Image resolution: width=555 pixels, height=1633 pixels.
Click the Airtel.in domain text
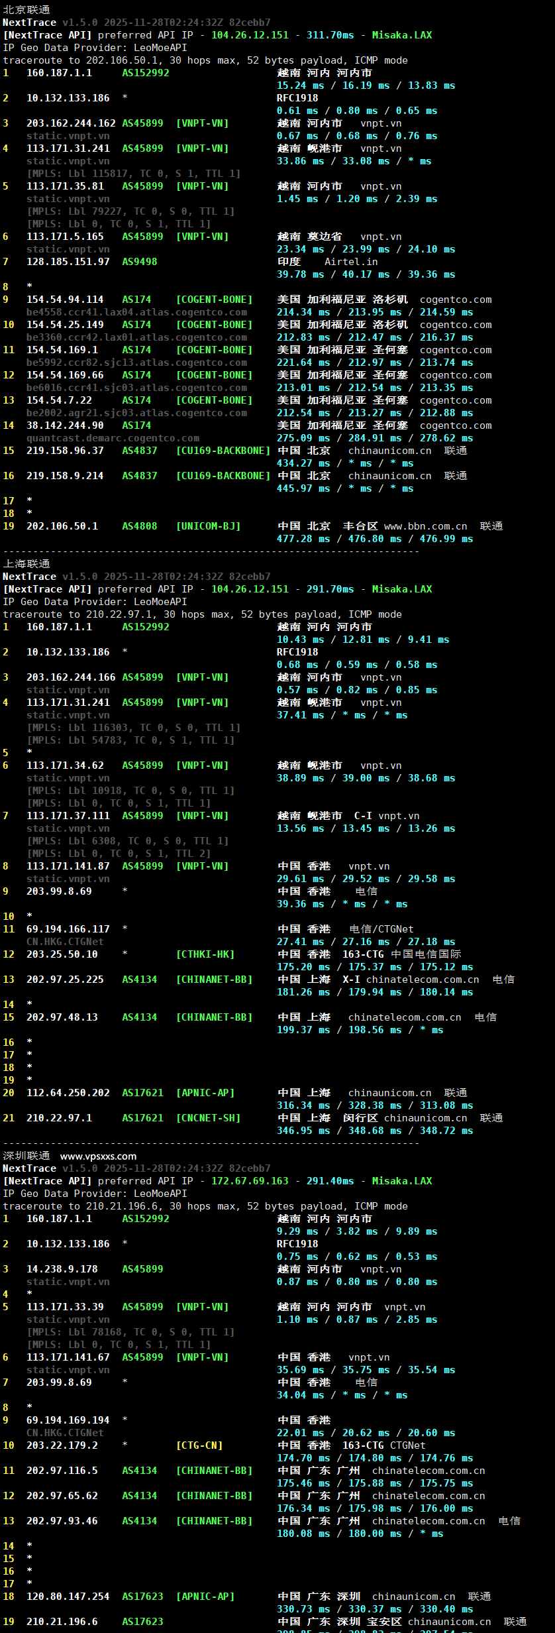(x=351, y=262)
